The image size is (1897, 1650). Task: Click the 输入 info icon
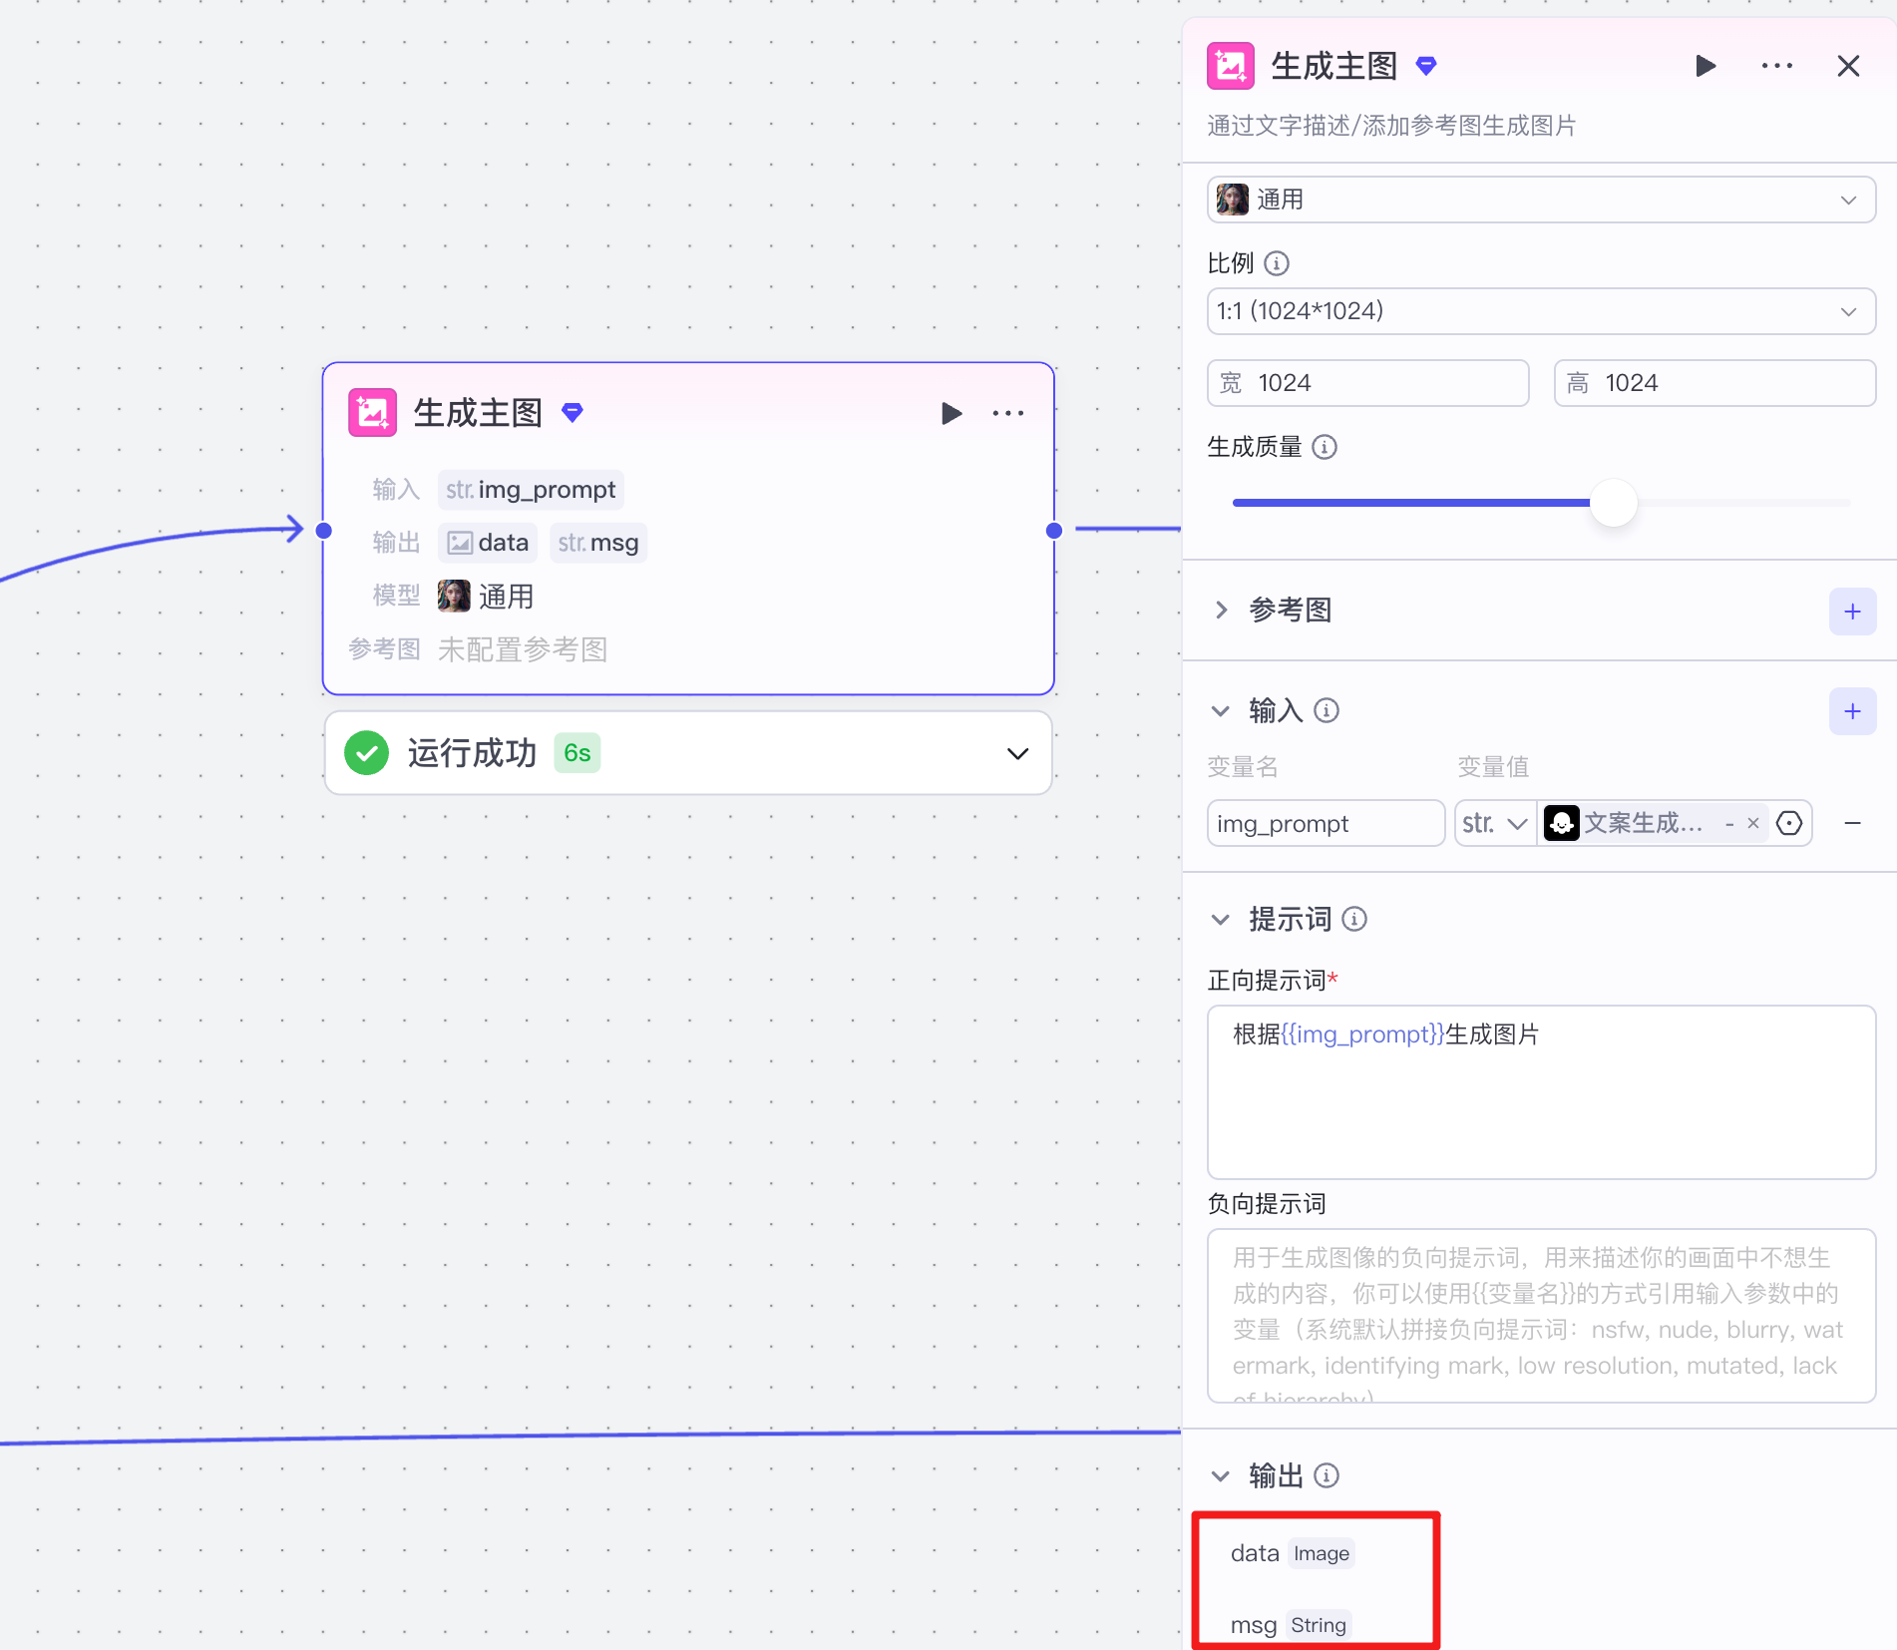click(1327, 710)
